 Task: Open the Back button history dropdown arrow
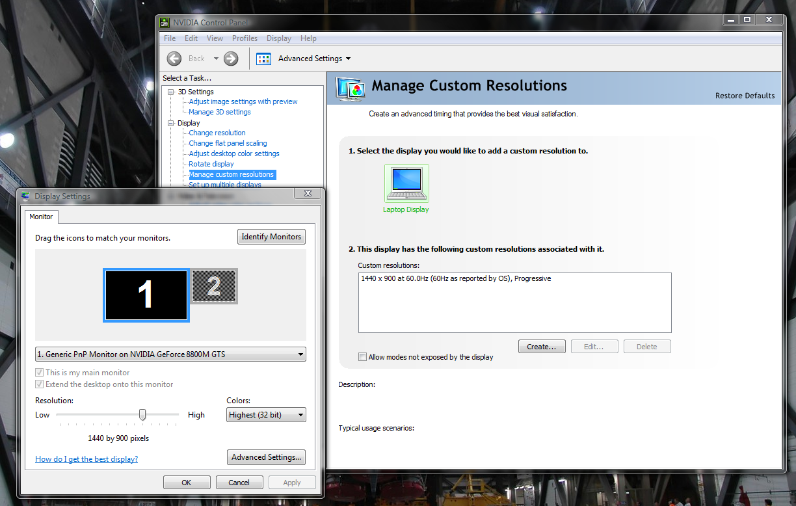(216, 59)
